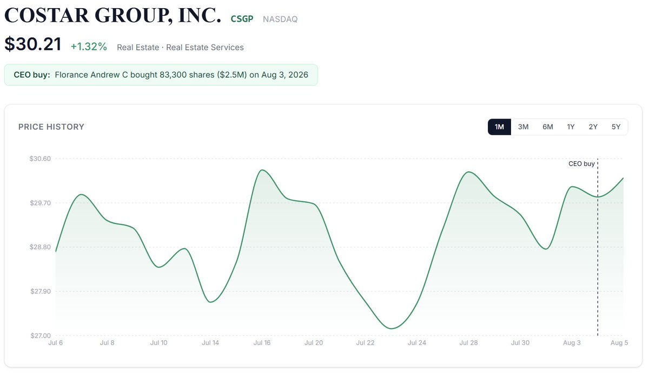Click the $30.21 current price
649x375 pixels.
point(33,45)
